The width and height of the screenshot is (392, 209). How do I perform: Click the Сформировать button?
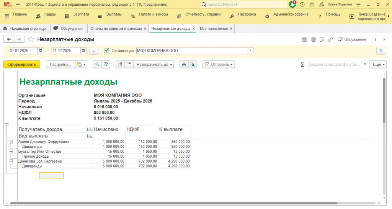(22, 65)
